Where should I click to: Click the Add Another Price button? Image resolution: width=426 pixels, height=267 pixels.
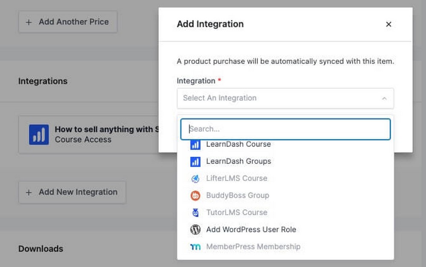(x=68, y=22)
